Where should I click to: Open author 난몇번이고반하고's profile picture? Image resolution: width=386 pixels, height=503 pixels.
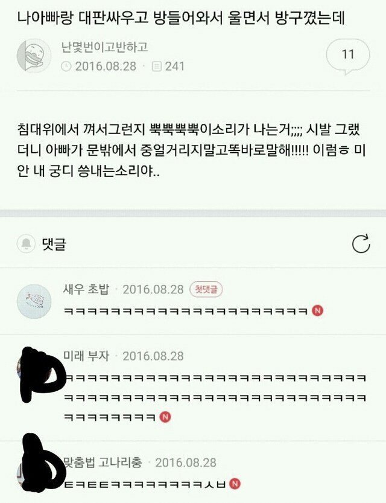[34, 56]
